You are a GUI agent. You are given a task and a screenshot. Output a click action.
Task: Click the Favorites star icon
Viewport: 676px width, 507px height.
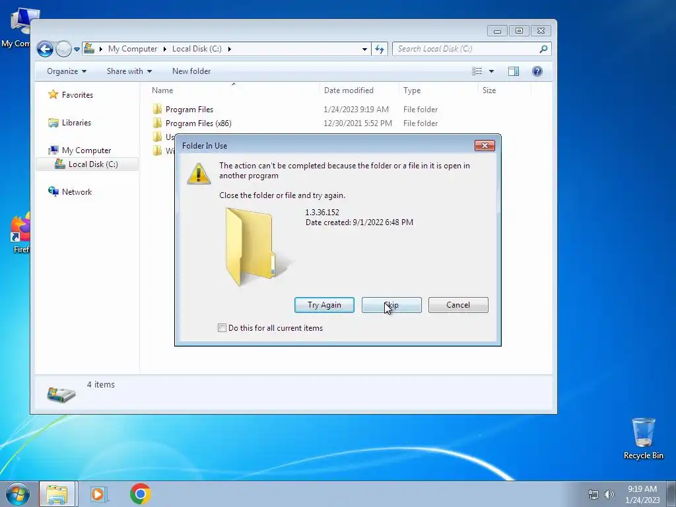pyautogui.click(x=53, y=94)
